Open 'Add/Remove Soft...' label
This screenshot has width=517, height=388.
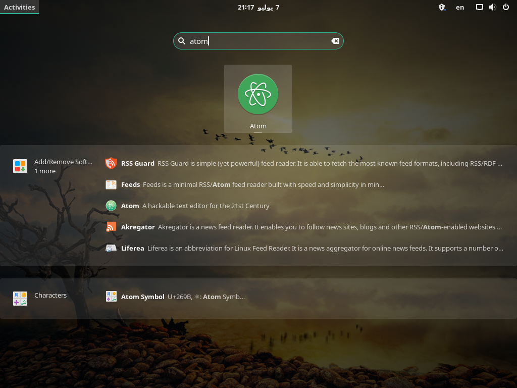(63, 162)
